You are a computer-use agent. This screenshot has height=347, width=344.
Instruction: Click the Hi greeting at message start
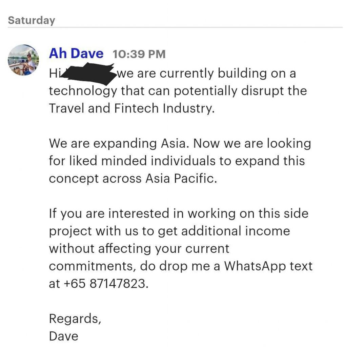[x=54, y=73]
